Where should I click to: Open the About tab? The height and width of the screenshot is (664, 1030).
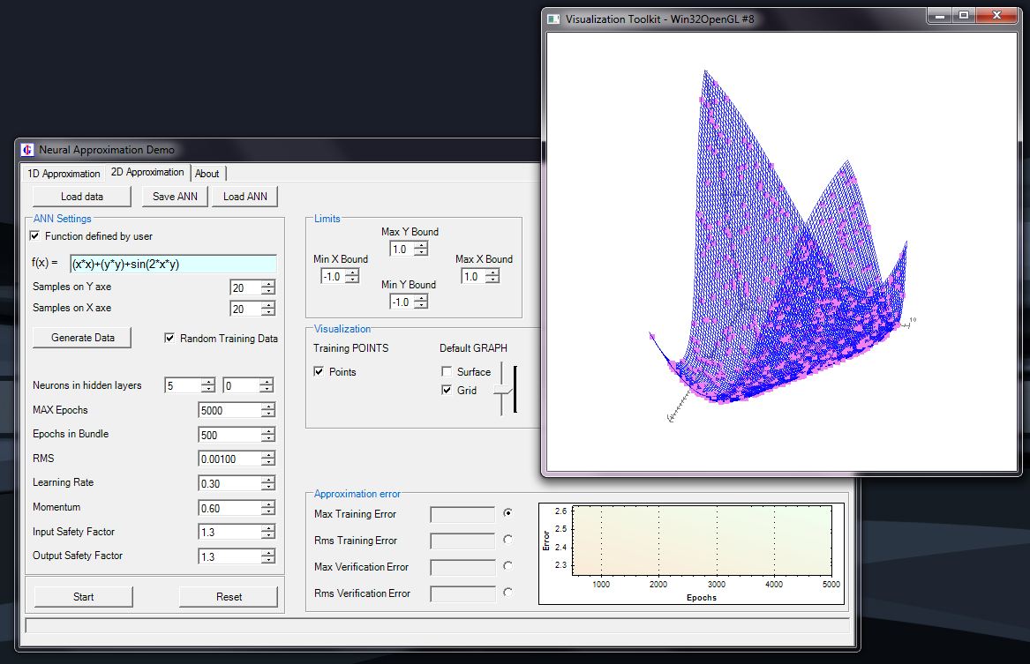point(207,173)
